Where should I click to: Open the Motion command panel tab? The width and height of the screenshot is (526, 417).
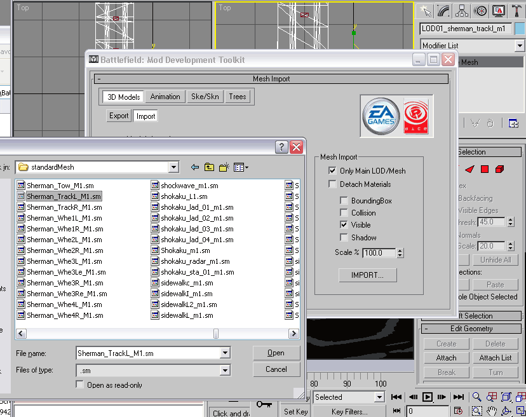480,11
